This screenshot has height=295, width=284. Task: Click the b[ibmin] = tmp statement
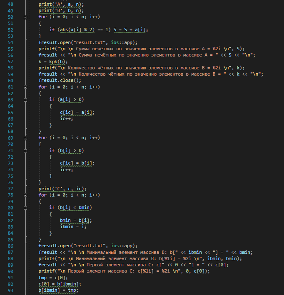58,290
